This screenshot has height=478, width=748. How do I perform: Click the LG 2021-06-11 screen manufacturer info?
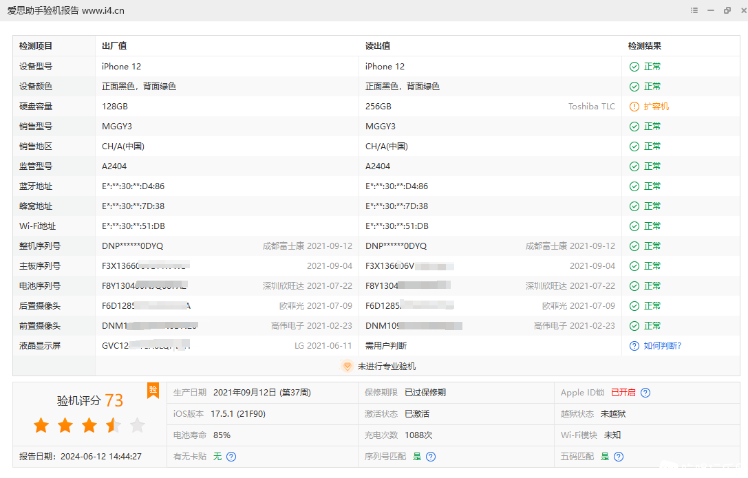pyautogui.click(x=323, y=346)
